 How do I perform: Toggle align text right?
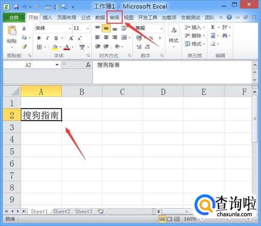click(115, 37)
